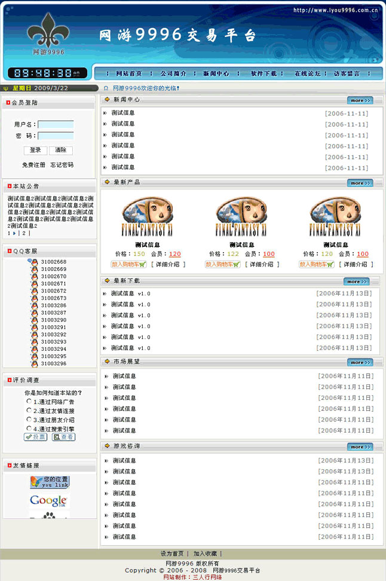
Task: Add the 122-price product to shopping cart
Action: pyautogui.click(x=223, y=264)
